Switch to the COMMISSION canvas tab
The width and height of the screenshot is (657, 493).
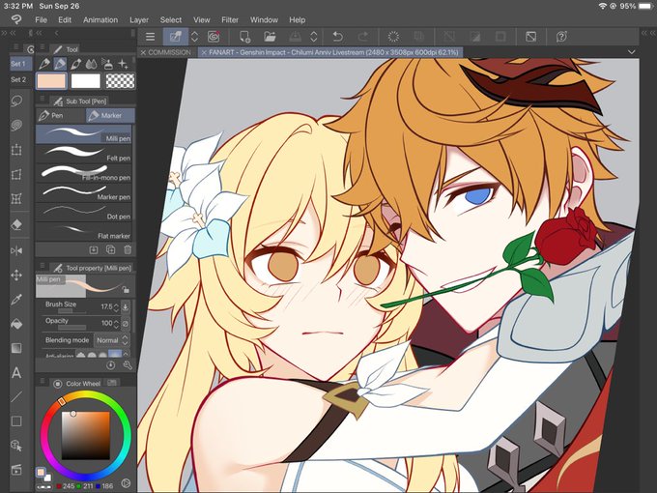click(x=166, y=52)
